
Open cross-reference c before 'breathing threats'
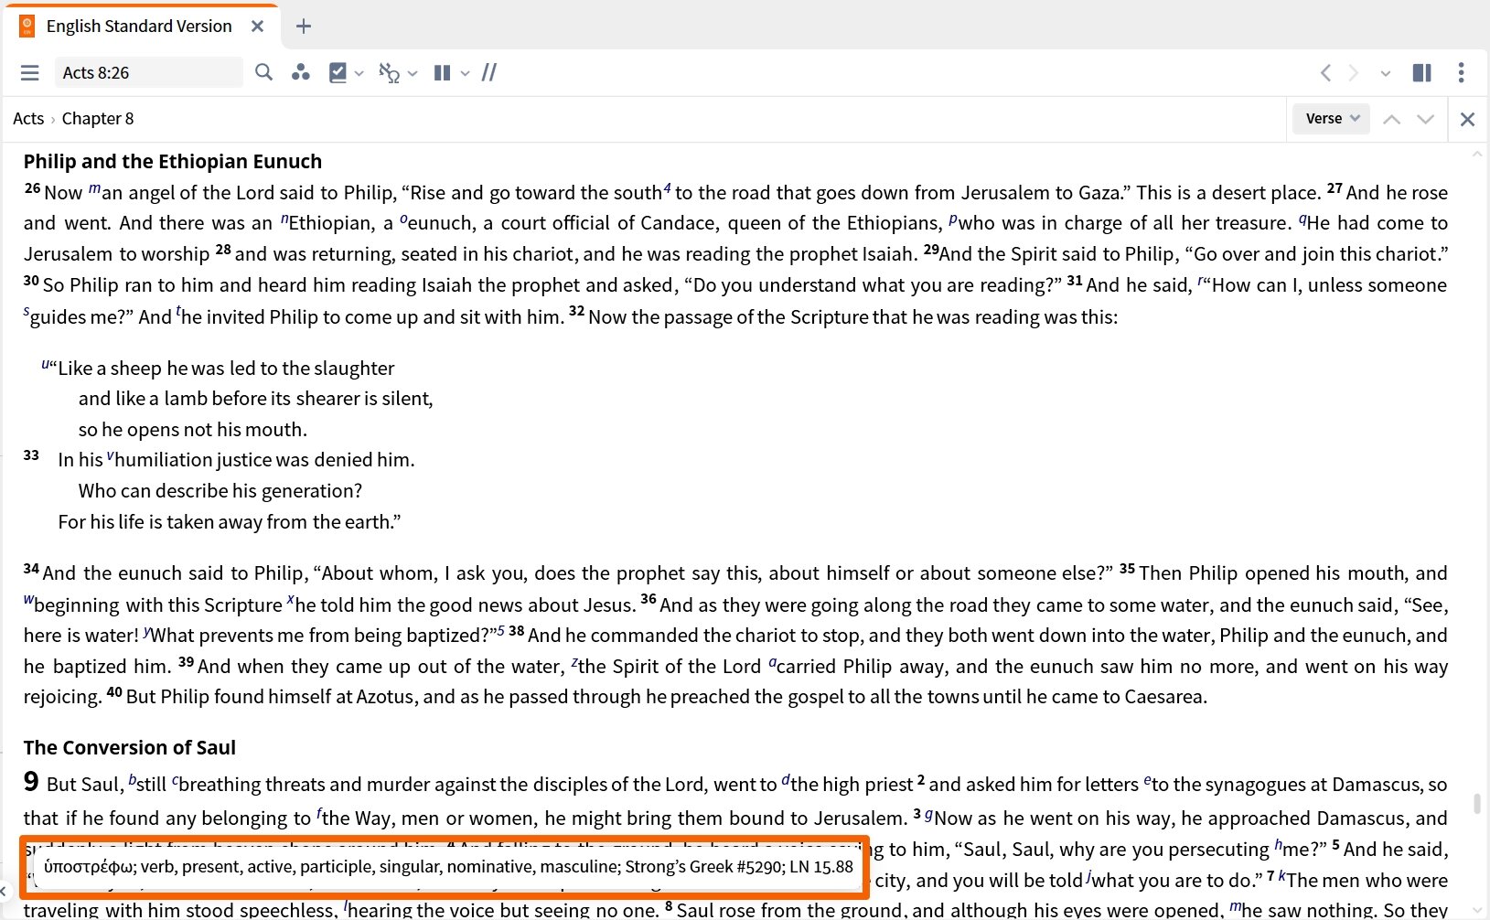click(175, 780)
